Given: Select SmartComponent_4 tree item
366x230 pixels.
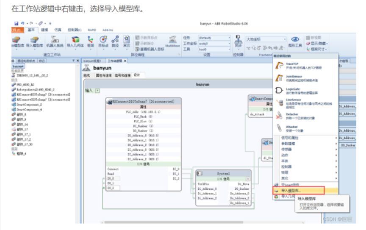Looking at the screenshot, I should coord(27,110).
